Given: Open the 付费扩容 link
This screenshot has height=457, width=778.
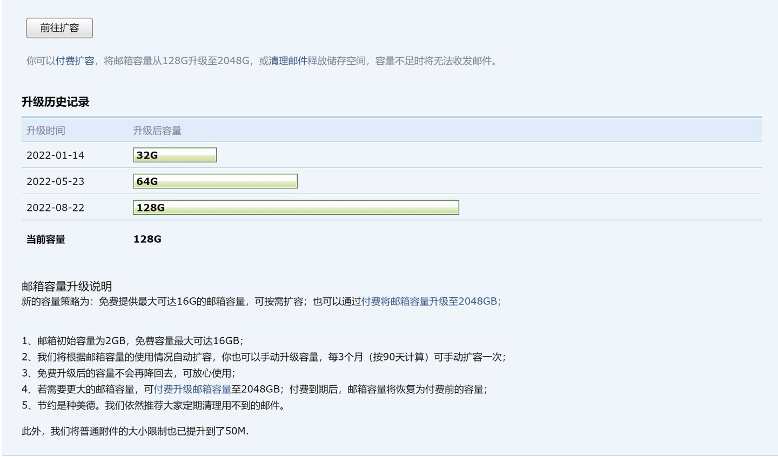Looking at the screenshot, I should (x=75, y=61).
